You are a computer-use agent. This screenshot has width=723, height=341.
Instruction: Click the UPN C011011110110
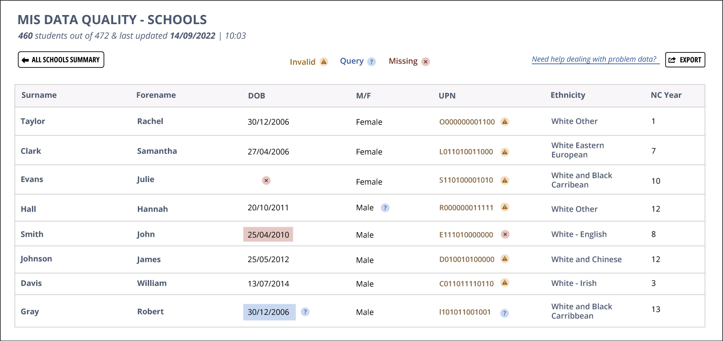point(466,284)
